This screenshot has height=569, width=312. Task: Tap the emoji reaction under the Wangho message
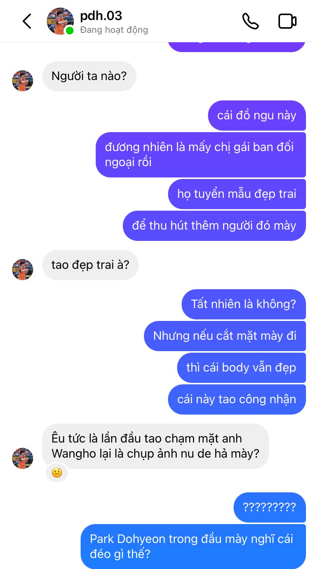point(57,472)
